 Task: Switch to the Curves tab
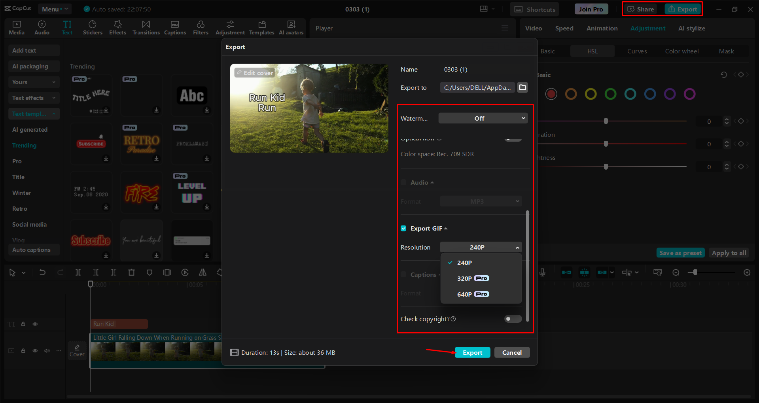(x=637, y=51)
